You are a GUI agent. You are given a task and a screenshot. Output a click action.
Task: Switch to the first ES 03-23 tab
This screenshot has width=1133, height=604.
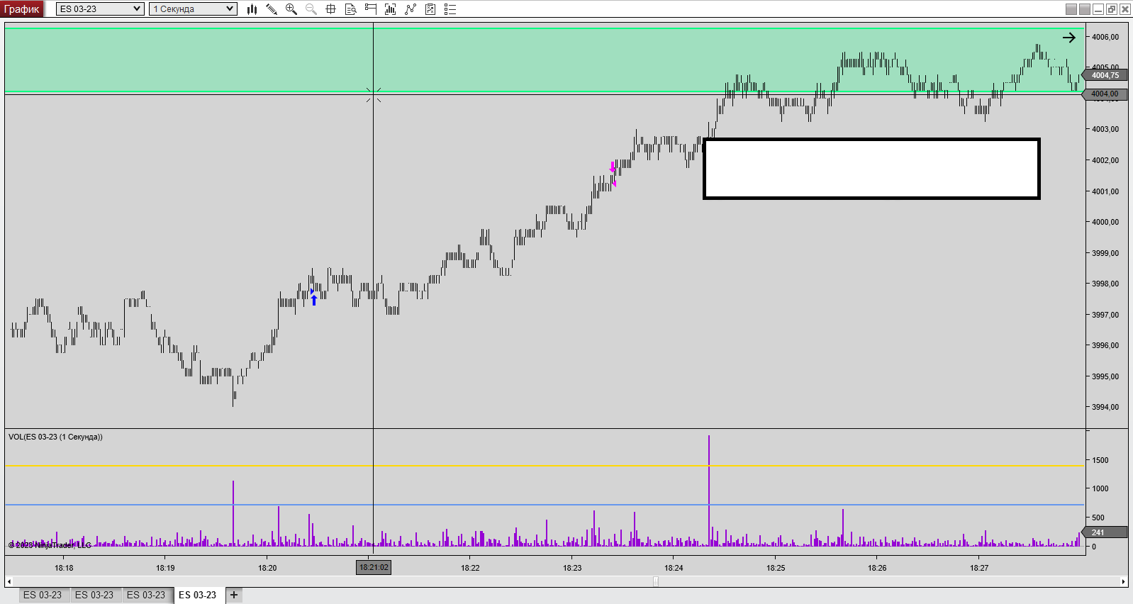(x=43, y=595)
